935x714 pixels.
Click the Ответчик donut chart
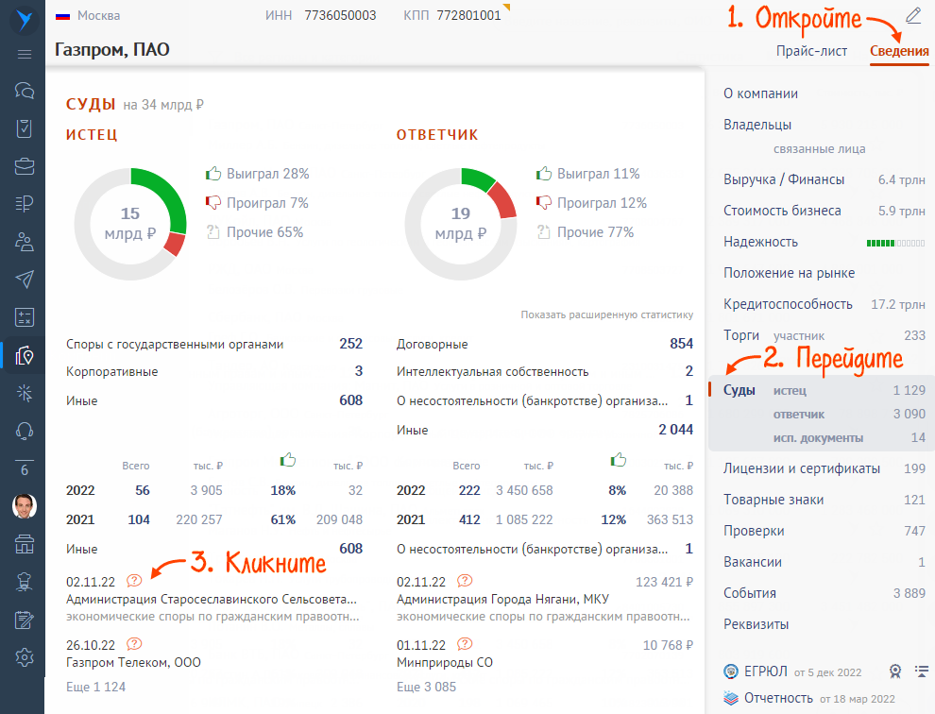click(460, 224)
